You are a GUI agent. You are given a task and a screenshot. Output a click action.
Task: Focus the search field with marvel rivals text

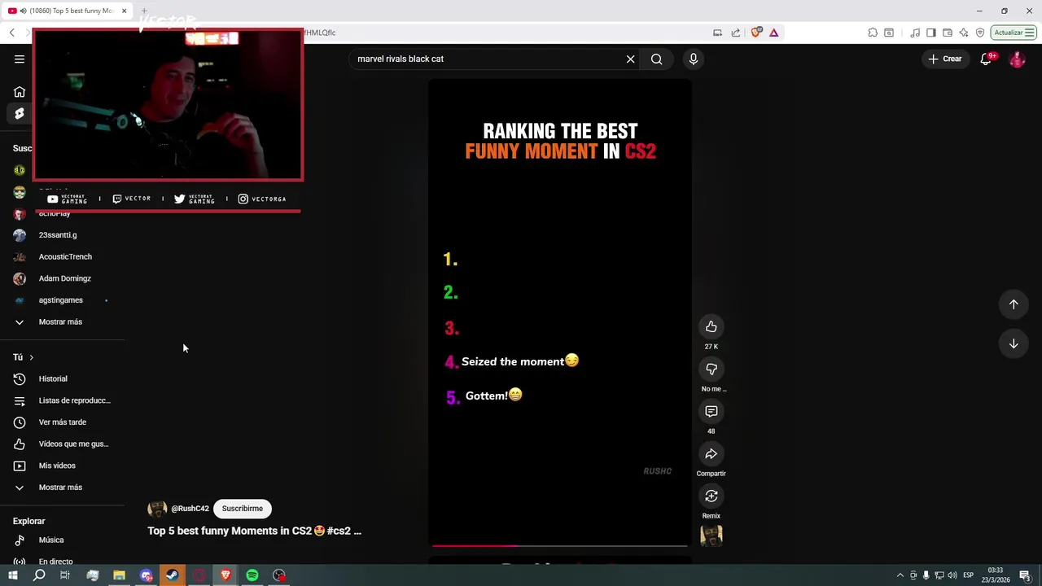pos(488,59)
